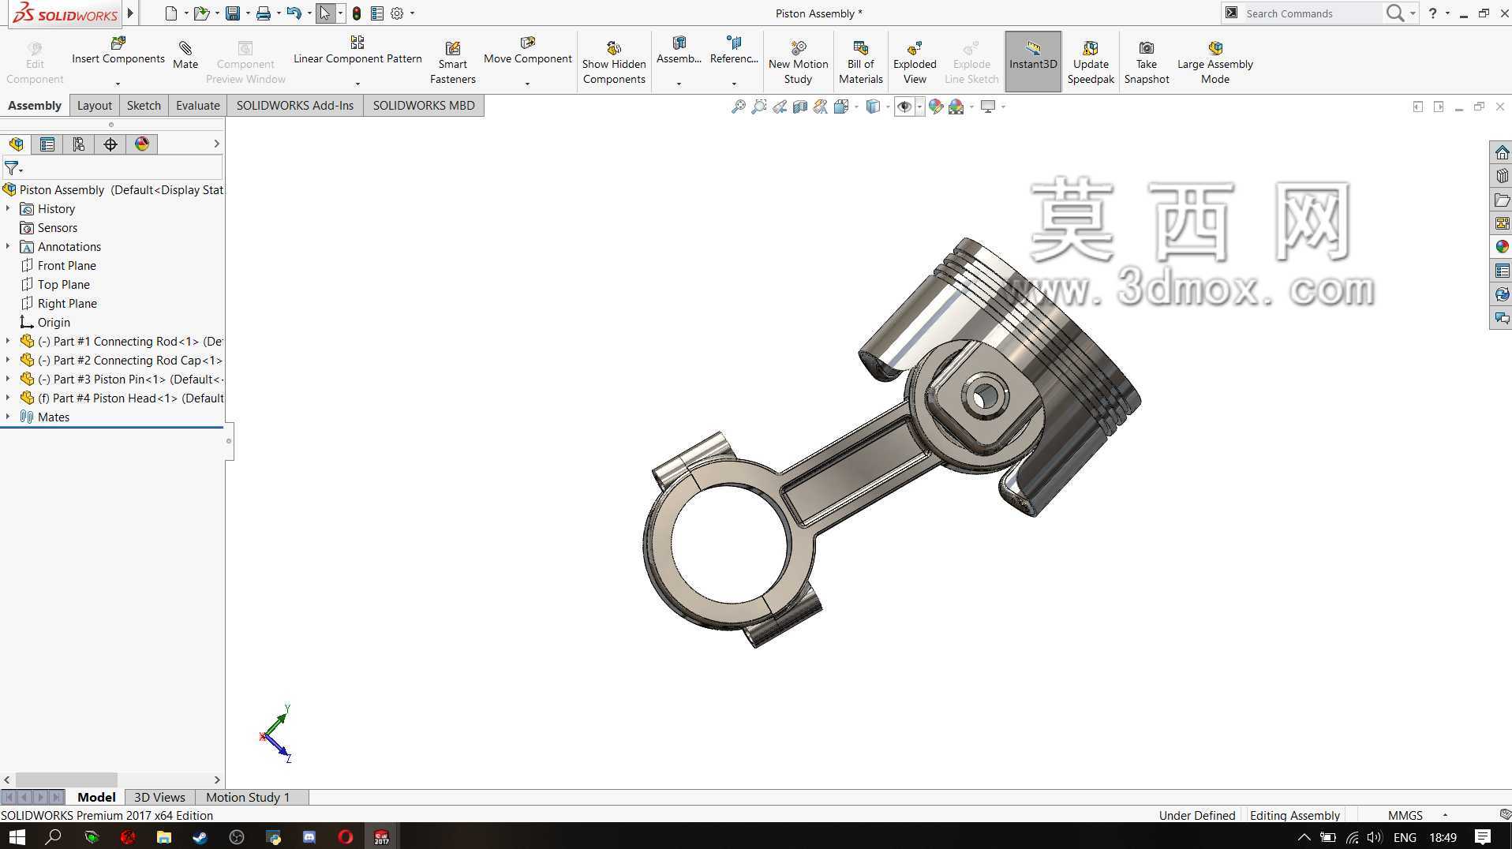Expand Part #4 Piston Head
The height and width of the screenshot is (849, 1512).
coord(8,398)
